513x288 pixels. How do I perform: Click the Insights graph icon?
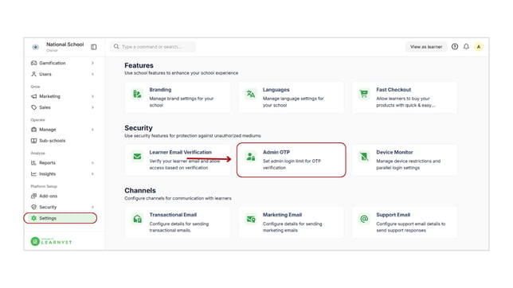[x=33, y=174]
